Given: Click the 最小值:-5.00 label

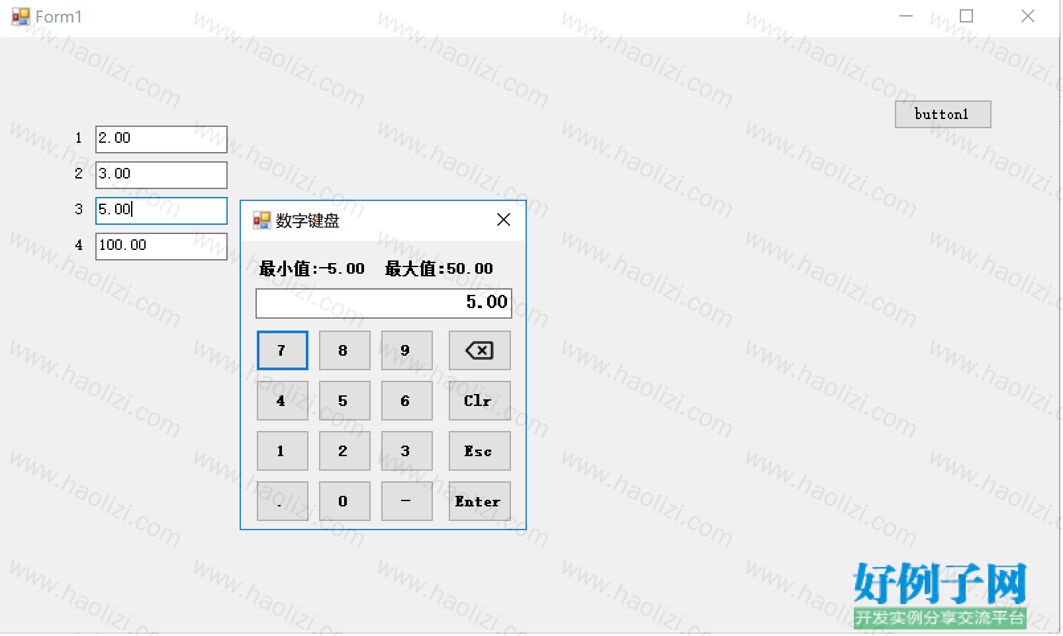Looking at the screenshot, I should click(312, 268).
